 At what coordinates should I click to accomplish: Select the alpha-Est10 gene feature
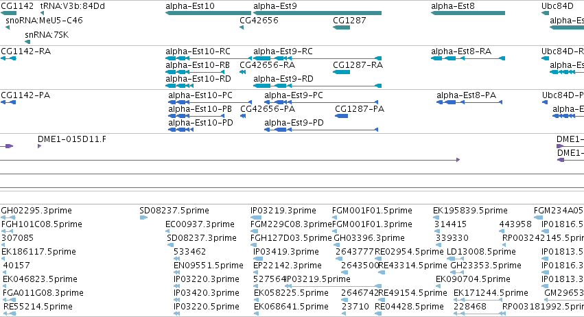(x=208, y=13)
